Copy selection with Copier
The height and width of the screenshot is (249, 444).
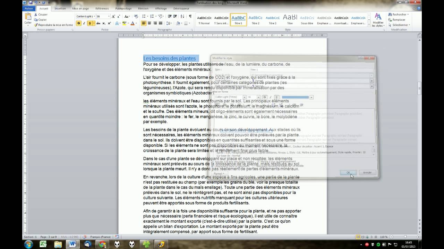40,20
